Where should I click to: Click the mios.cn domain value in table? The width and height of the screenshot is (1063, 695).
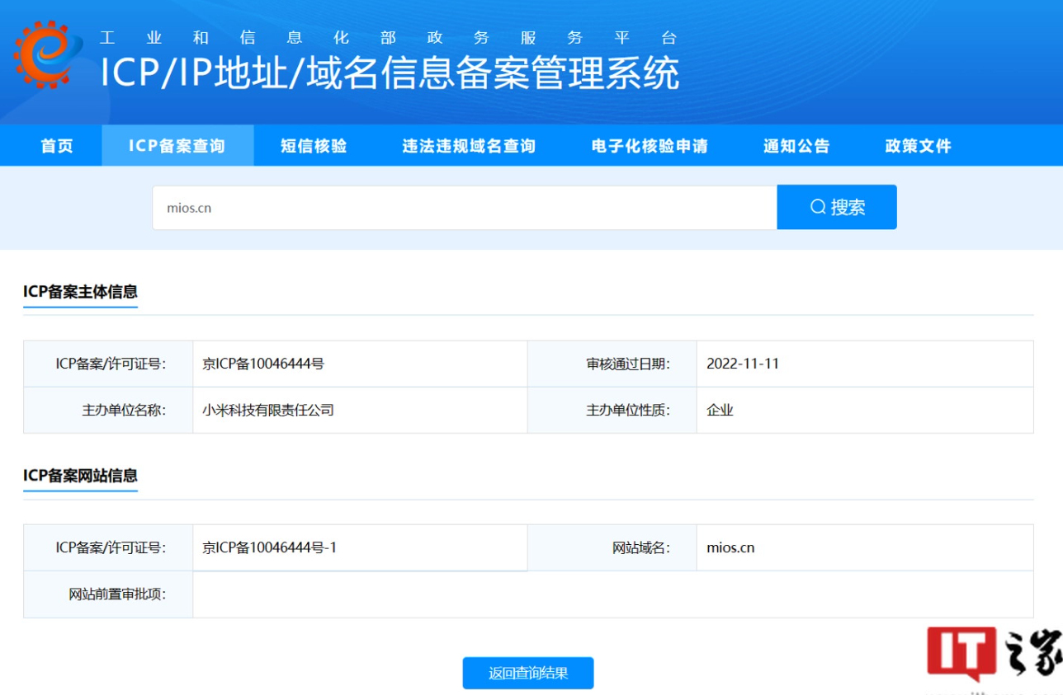point(730,547)
